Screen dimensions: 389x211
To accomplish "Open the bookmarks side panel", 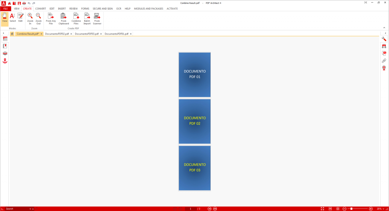I will pyautogui.click(x=5, y=46).
